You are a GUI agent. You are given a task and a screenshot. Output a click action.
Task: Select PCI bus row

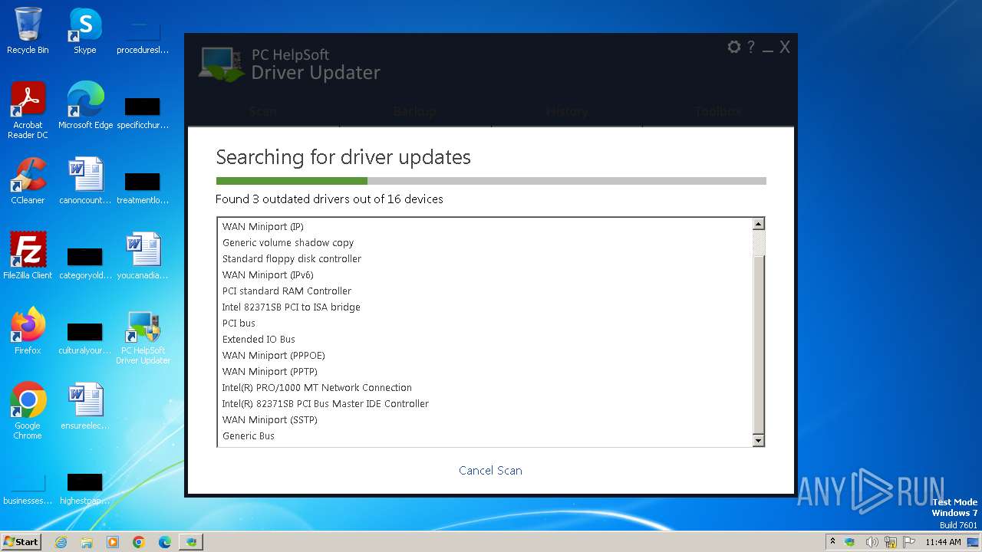(x=485, y=324)
